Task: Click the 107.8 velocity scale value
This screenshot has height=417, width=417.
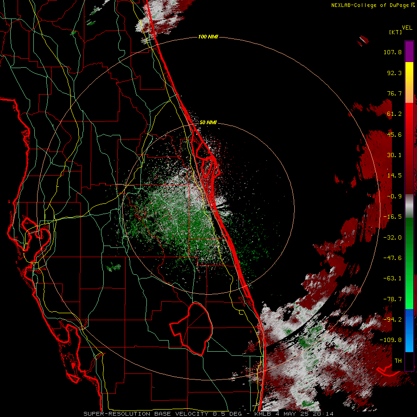Action: click(x=392, y=52)
